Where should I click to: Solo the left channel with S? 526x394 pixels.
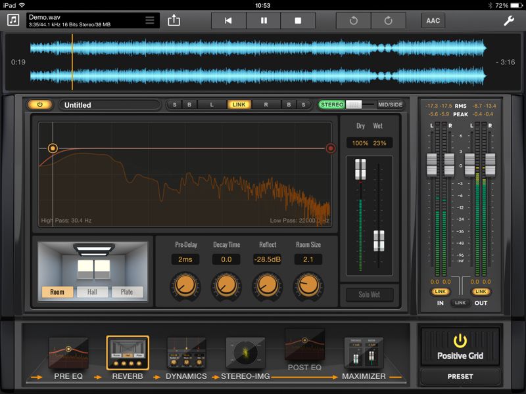pos(174,104)
